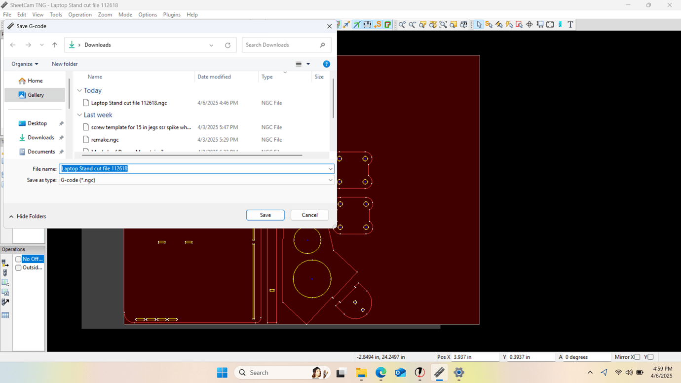Click the Search Downloads field

[x=281, y=45]
